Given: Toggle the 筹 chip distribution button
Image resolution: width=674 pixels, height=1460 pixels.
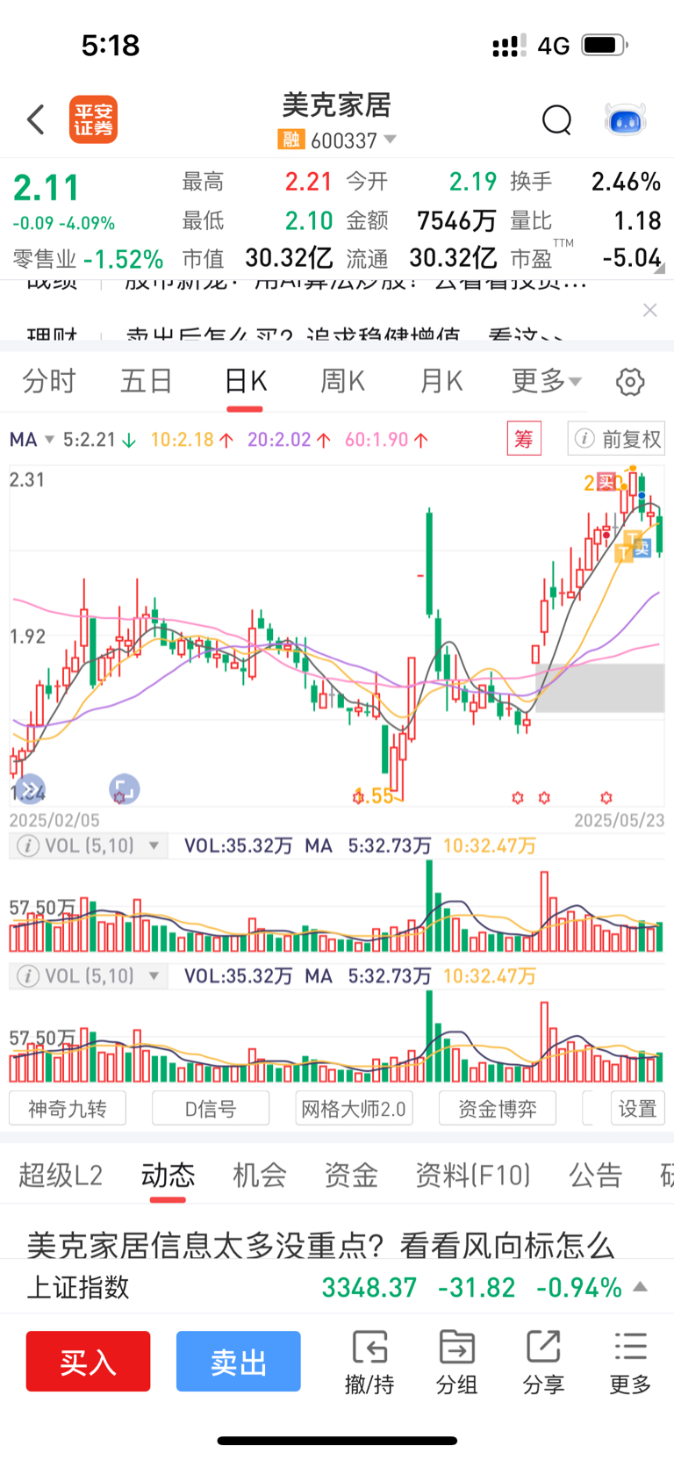Looking at the screenshot, I should coord(524,439).
